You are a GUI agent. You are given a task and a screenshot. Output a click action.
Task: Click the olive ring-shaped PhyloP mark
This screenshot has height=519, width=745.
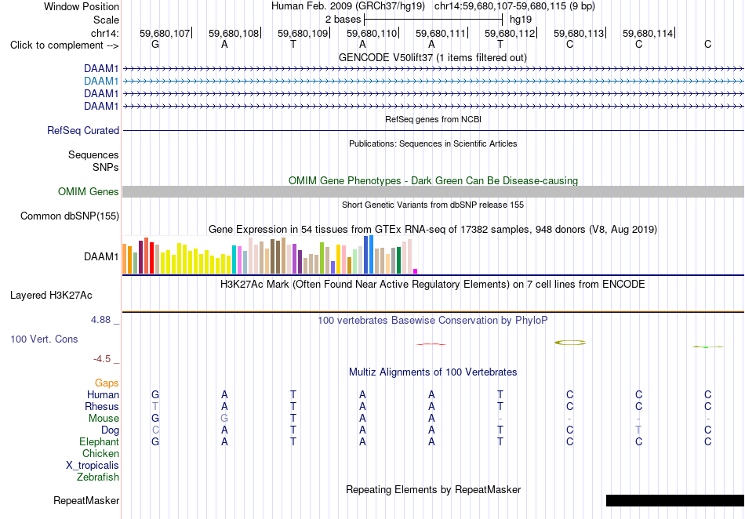tap(570, 343)
